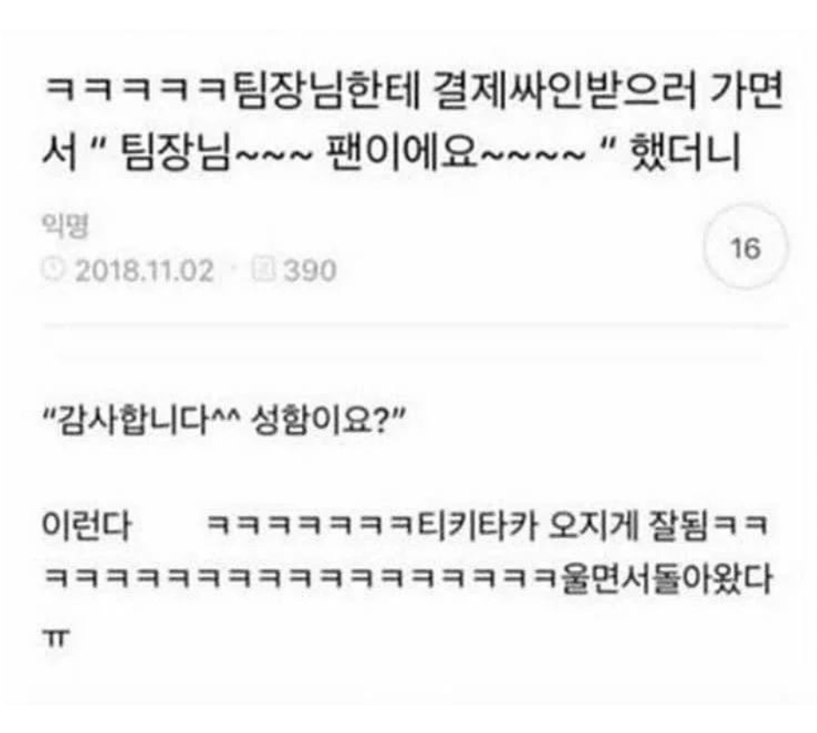
Task: Click the title's second line ending with 했더니
Action: (x=392, y=152)
